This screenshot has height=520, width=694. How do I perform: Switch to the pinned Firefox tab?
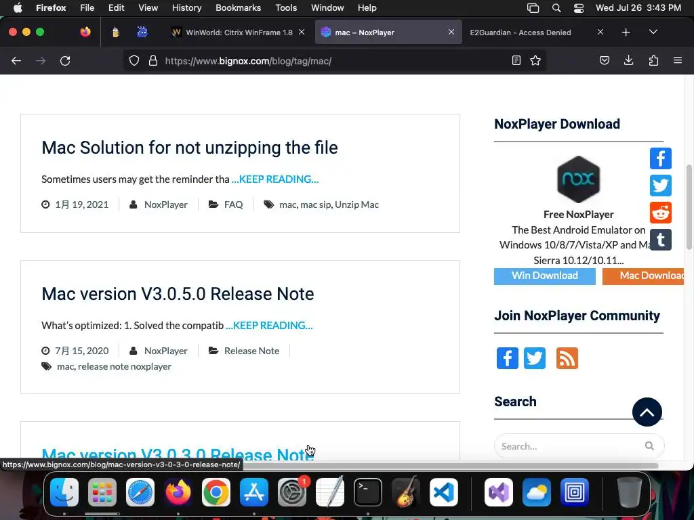click(x=85, y=32)
